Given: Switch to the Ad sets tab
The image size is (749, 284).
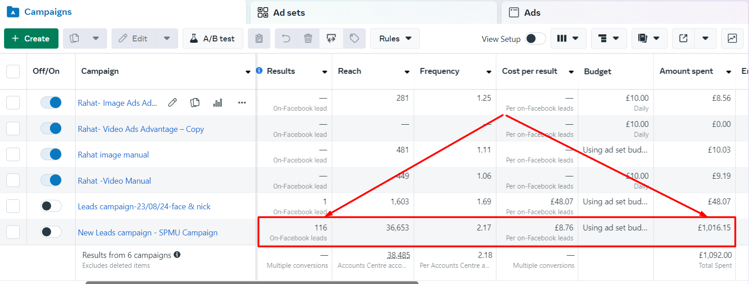Looking at the screenshot, I should pos(289,13).
